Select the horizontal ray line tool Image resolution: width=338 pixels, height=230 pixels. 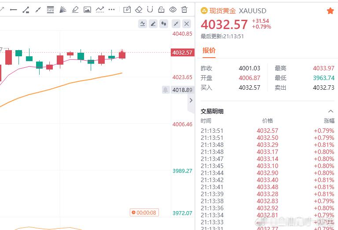point(13,10)
